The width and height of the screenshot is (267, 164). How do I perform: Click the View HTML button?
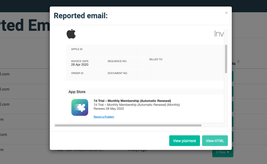(x=215, y=141)
